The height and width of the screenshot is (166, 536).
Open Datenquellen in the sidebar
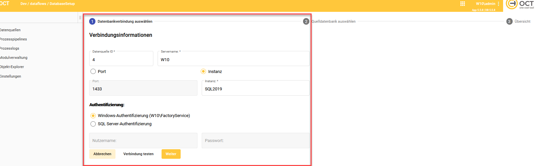[x=10, y=30]
